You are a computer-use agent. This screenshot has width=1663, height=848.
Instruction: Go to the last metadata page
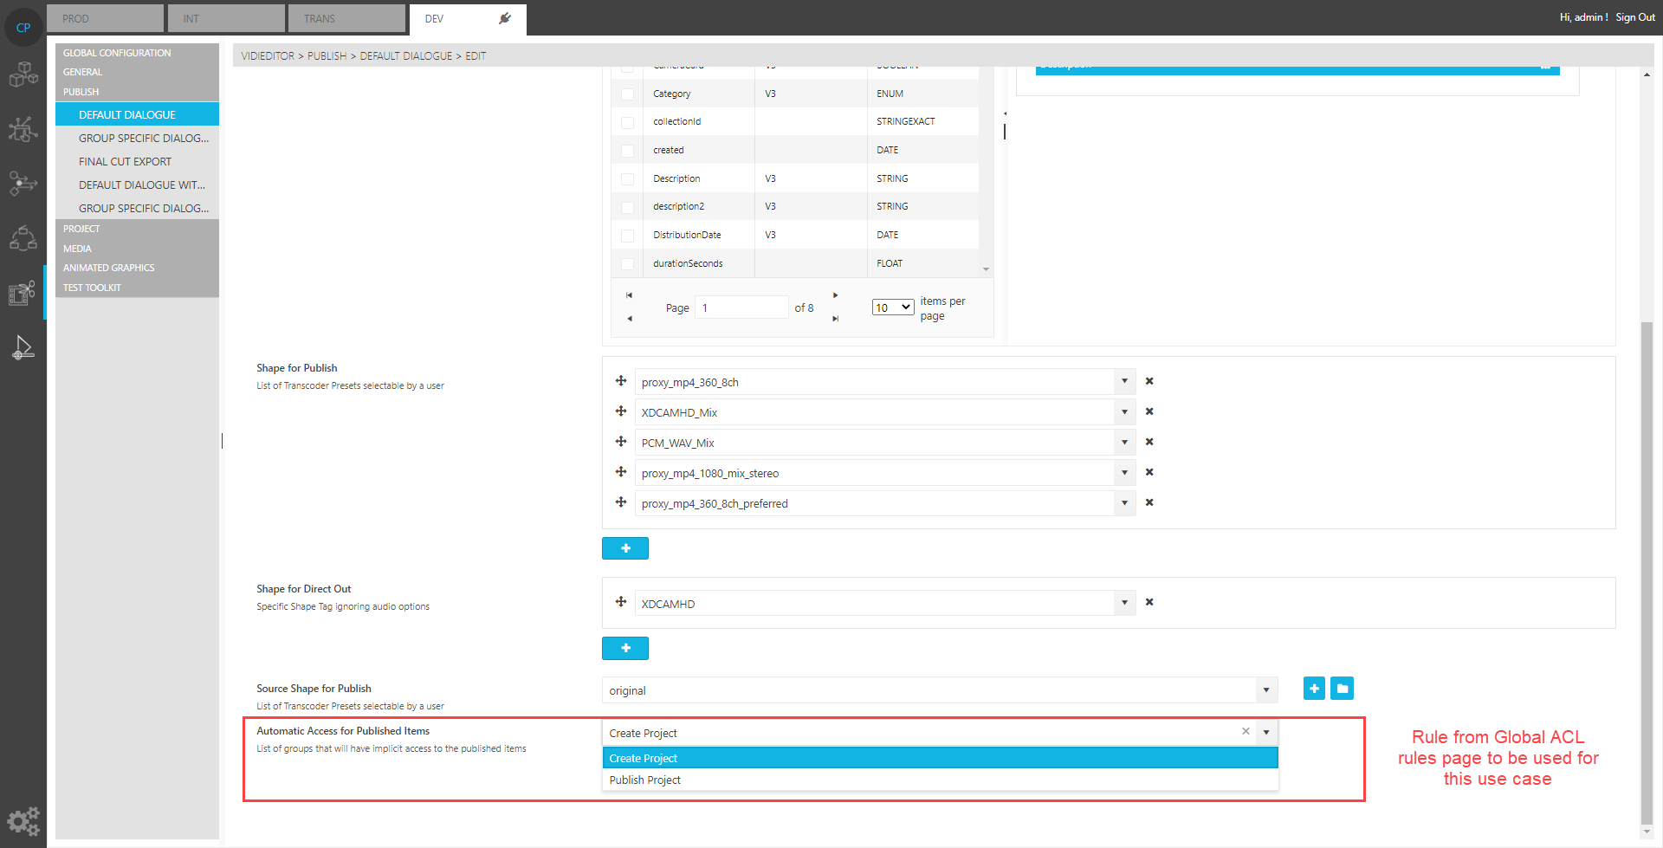click(835, 319)
